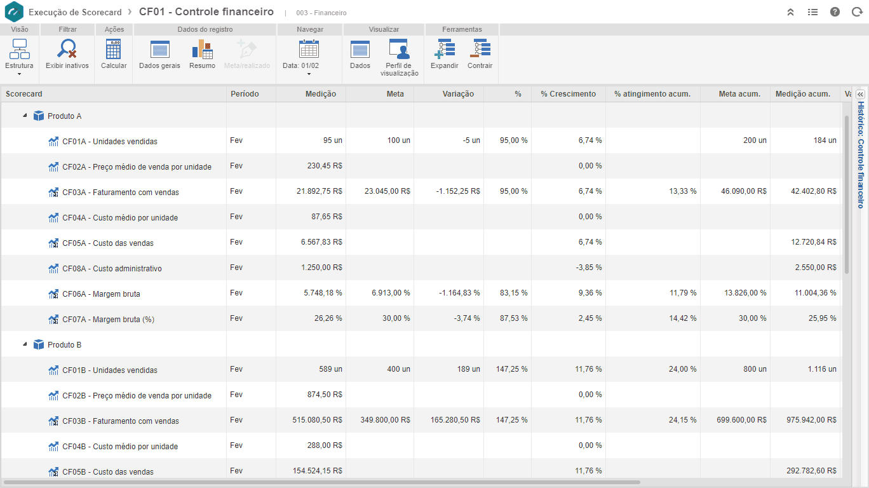The image size is (869, 488).
Task: Collapse the Produto B tree node
Action: point(25,344)
